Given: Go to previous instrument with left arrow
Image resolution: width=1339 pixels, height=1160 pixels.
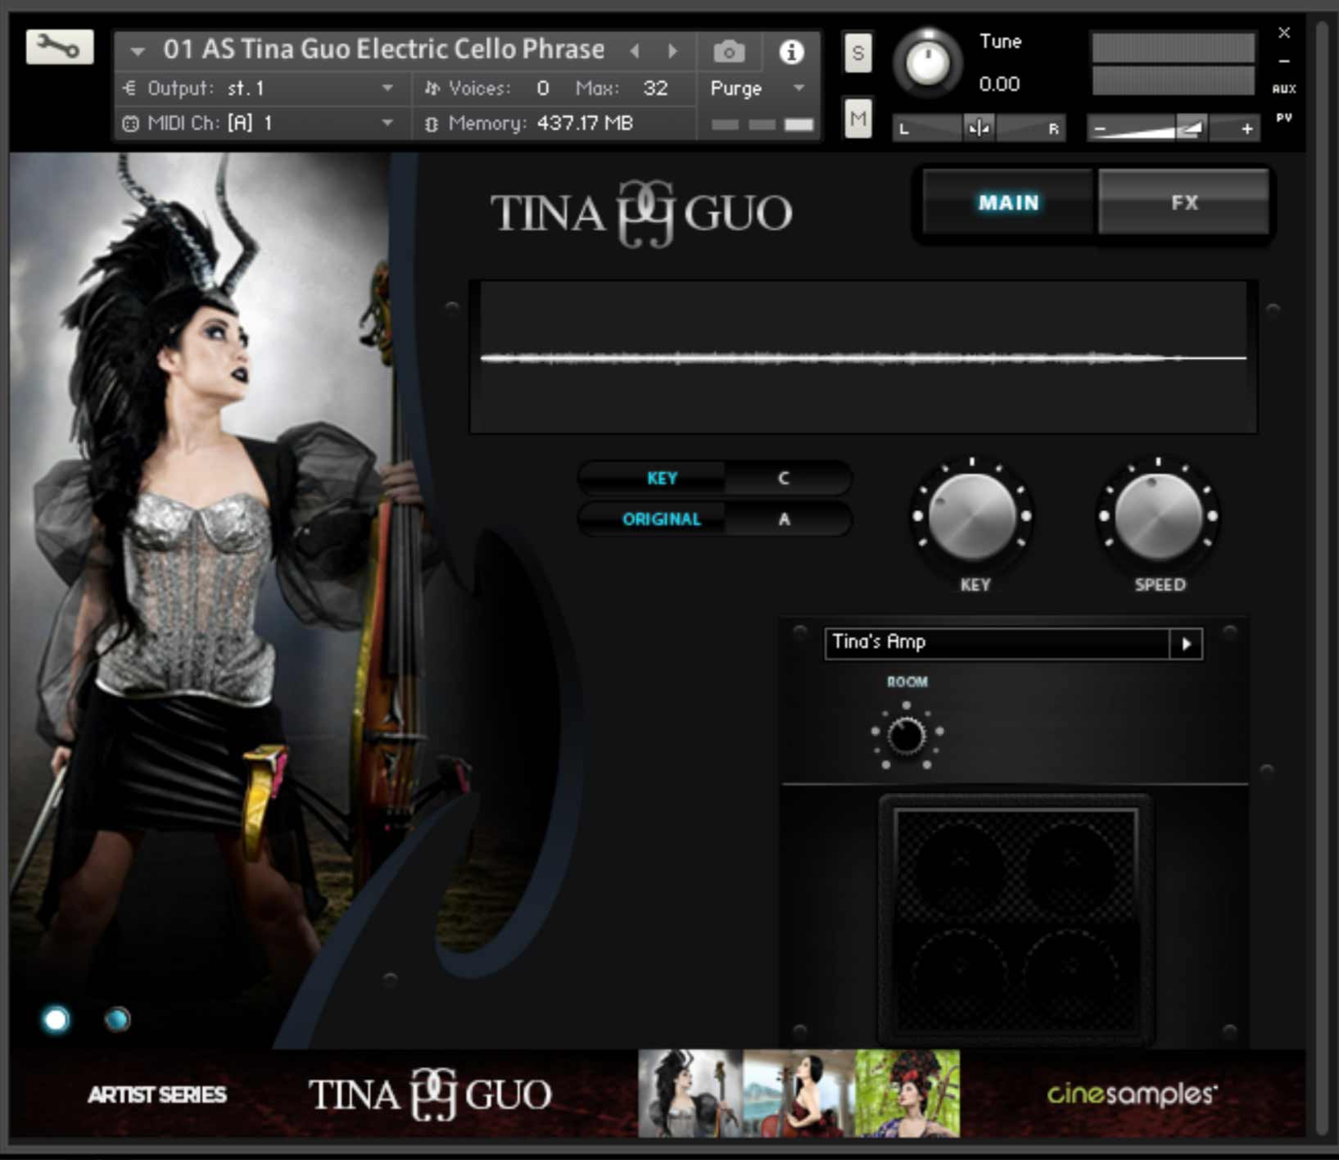Looking at the screenshot, I should (x=635, y=51).
